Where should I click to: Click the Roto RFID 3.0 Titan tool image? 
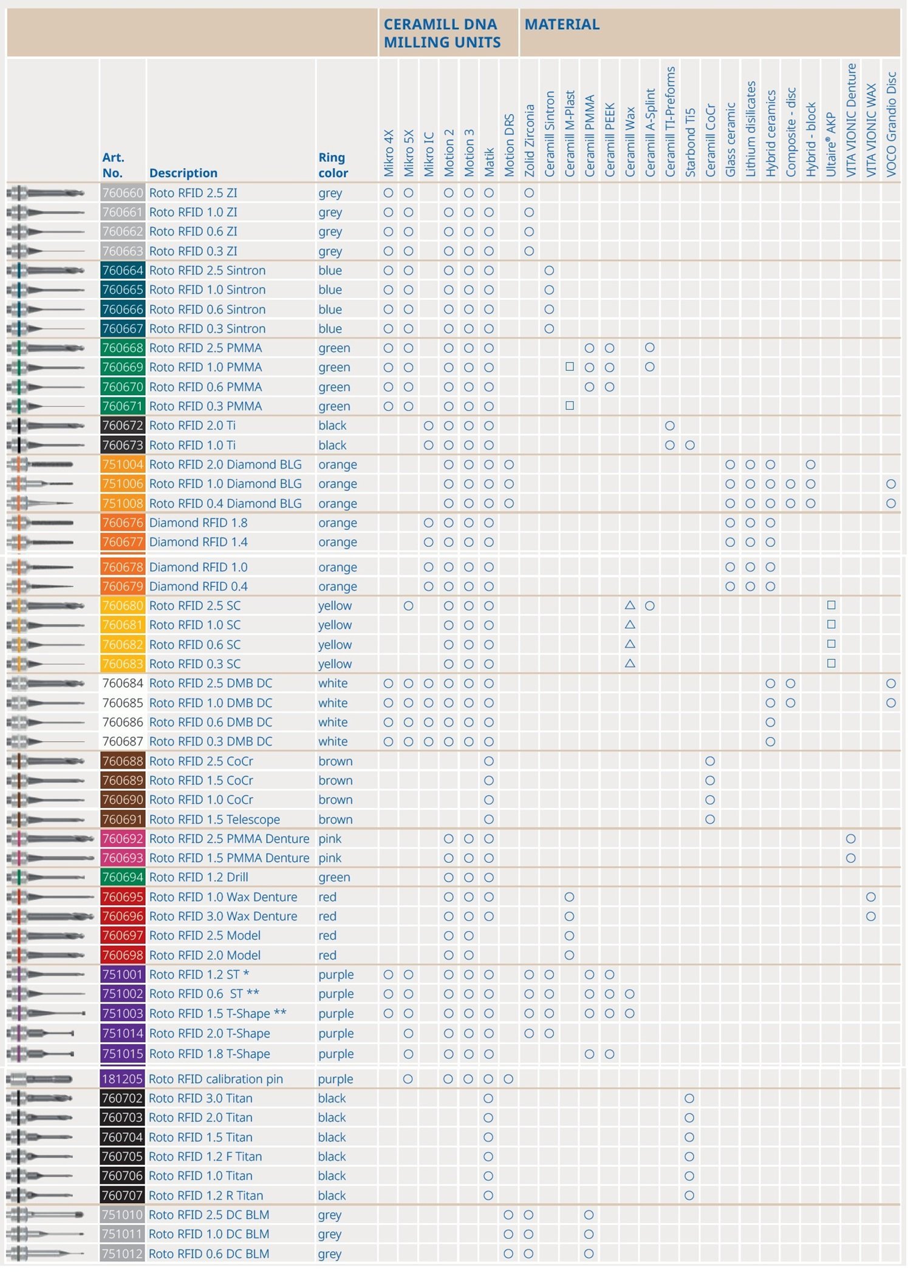(x=43, y=1098)
